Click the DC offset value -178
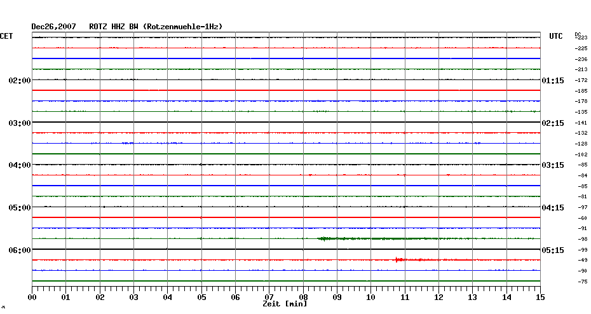This screenshot has height=314, width=591. [x=581, y=102]
